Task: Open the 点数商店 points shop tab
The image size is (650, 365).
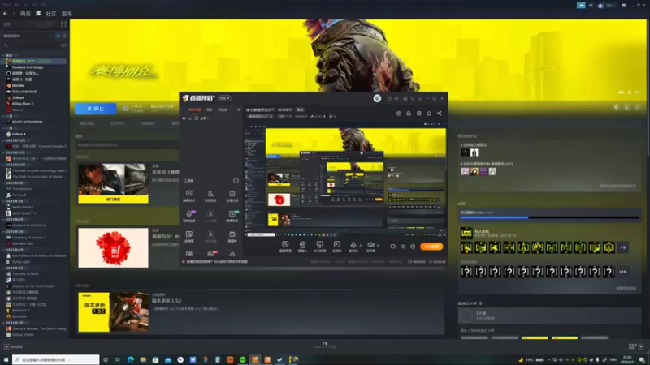Action: [148, 123]
